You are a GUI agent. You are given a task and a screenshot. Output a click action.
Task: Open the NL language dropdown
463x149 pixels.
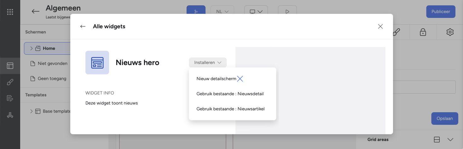click(222, 12)
